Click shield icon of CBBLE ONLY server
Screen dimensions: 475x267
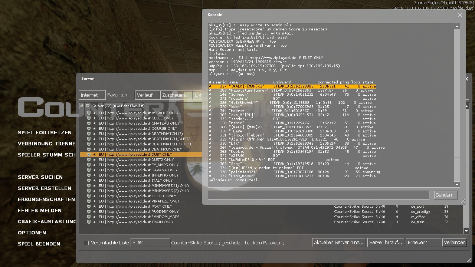(x=89, y=118)
